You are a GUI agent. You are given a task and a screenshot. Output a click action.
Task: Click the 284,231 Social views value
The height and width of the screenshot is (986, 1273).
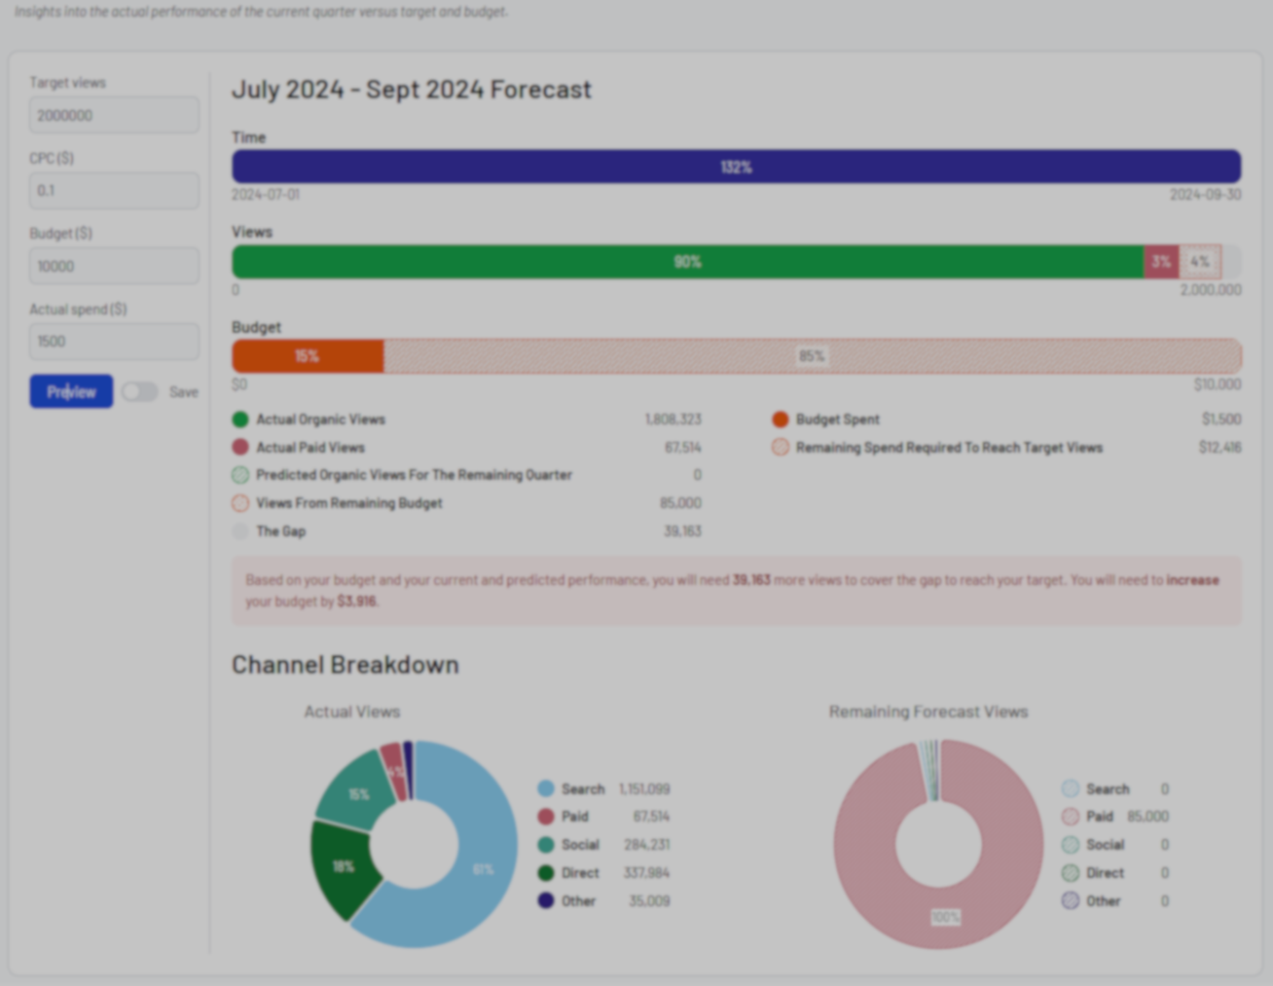click(647, 845)
